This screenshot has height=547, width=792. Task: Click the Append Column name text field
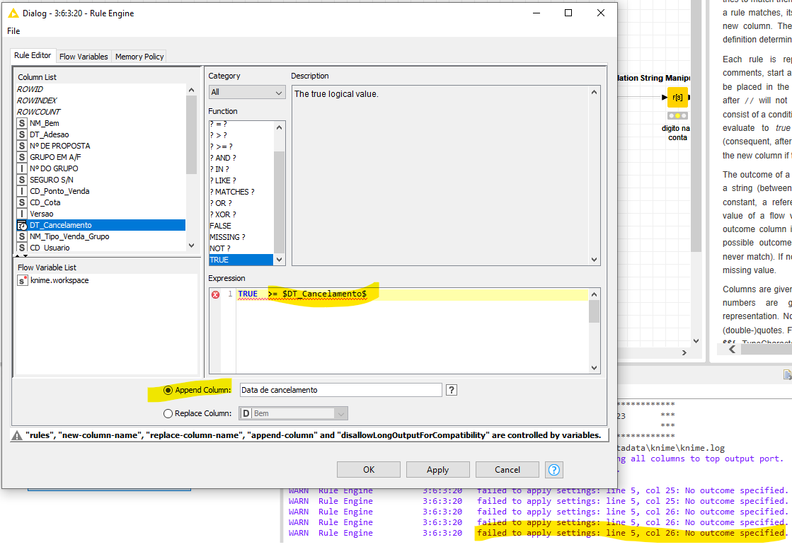pyautogui.click(x=340, y=390)
